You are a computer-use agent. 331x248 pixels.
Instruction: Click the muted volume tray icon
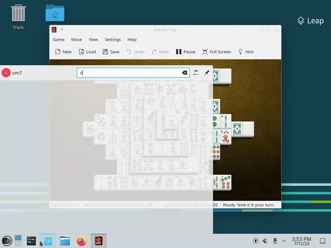265,241
